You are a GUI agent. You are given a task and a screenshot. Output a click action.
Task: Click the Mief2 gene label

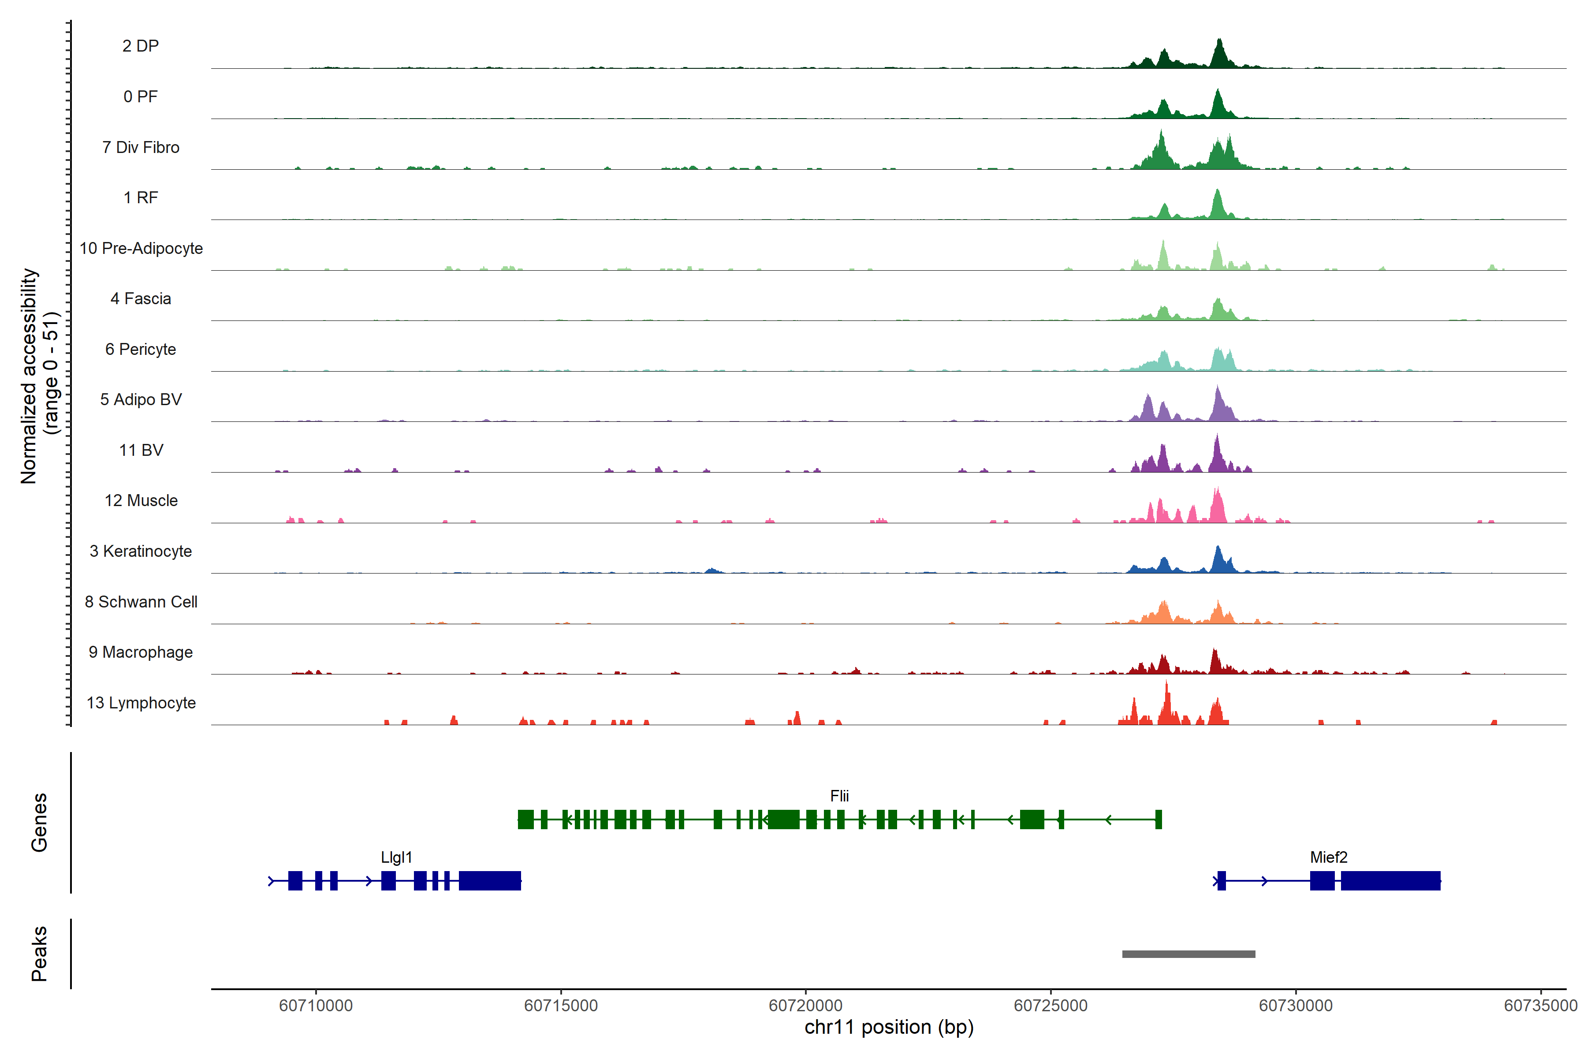point(1329,857)
